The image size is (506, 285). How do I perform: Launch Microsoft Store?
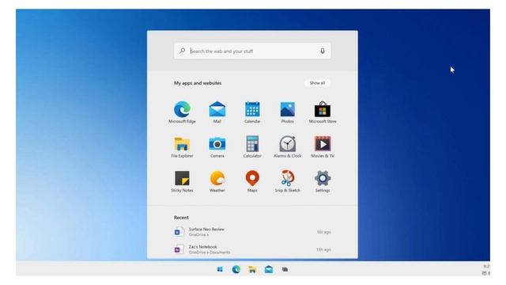tap(323, 112)
